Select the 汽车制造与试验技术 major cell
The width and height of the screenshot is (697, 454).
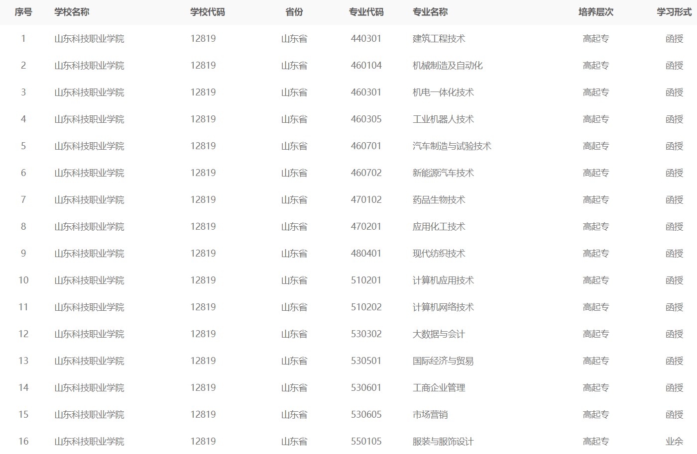452,146
